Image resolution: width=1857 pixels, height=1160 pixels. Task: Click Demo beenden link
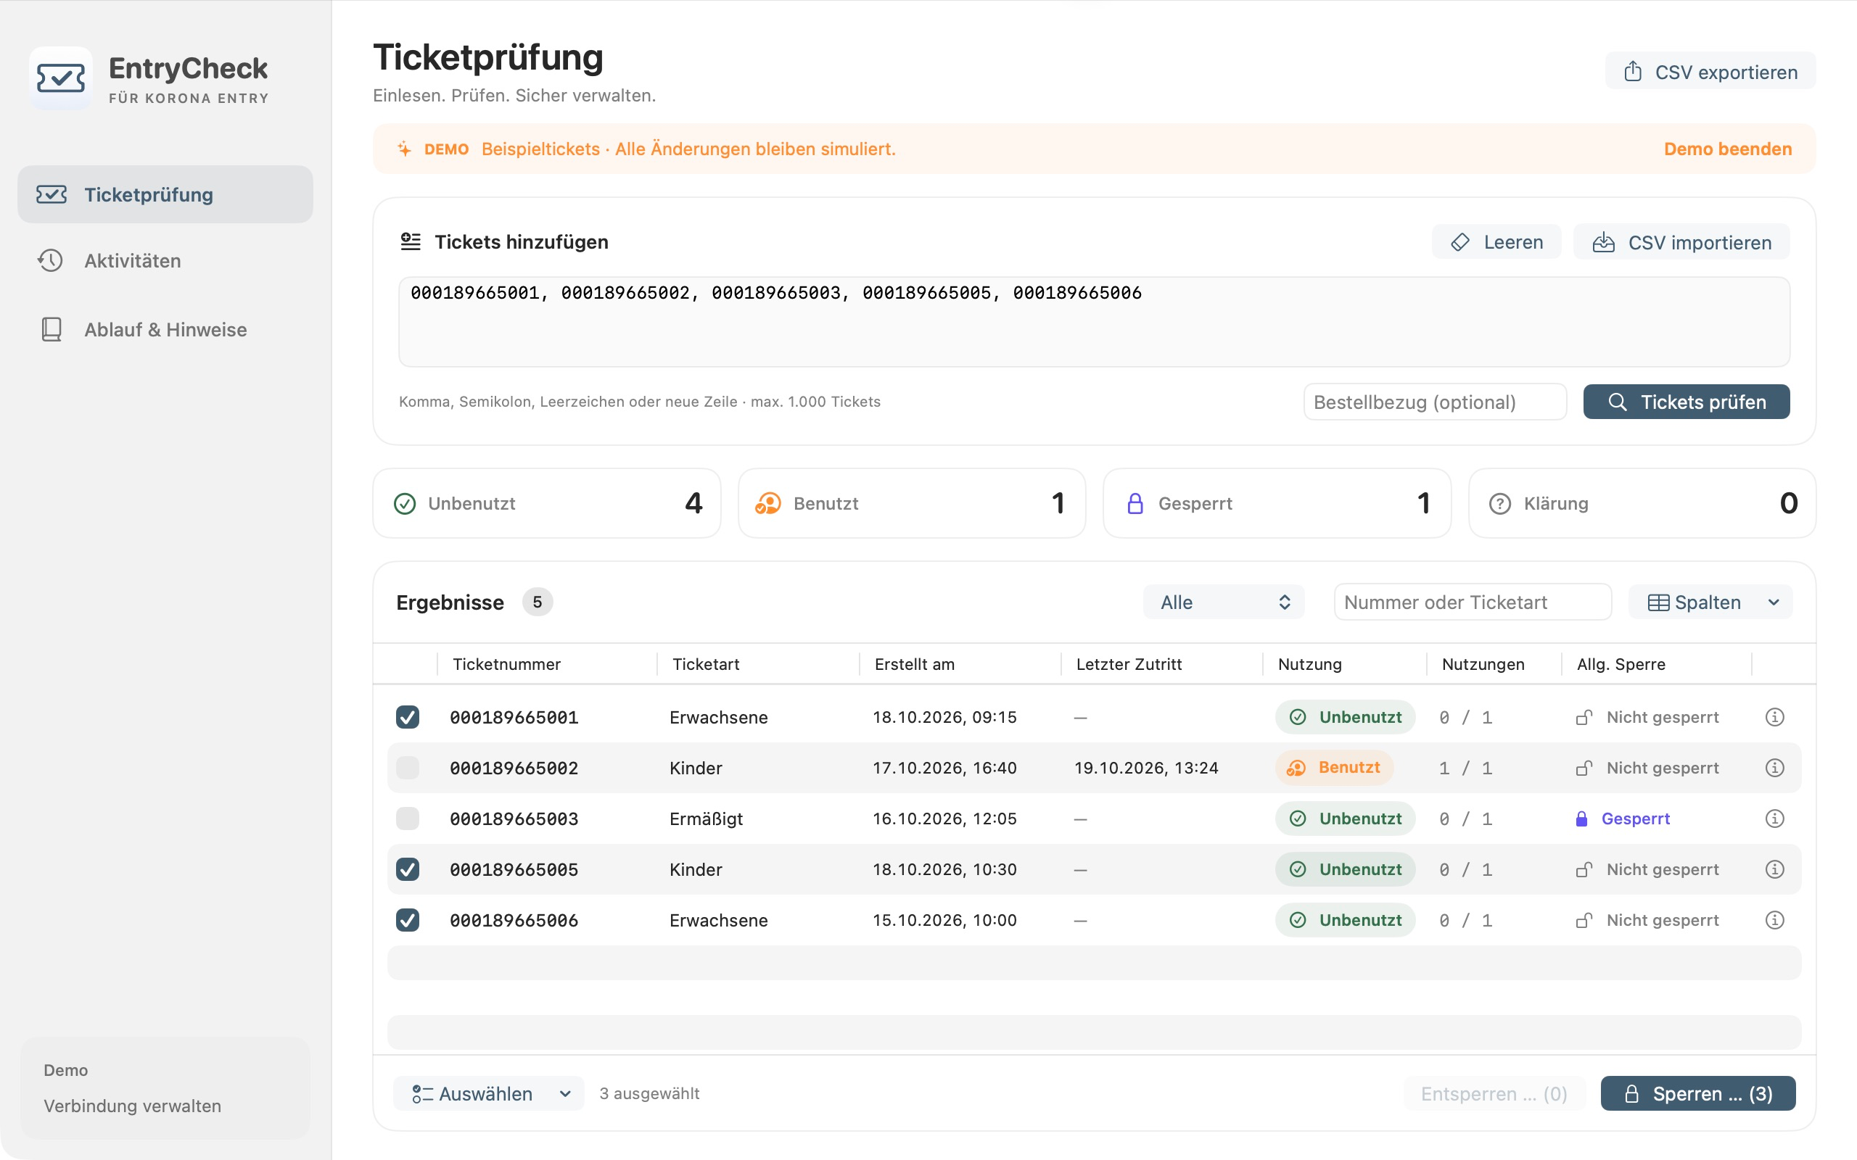point(1727,149)
